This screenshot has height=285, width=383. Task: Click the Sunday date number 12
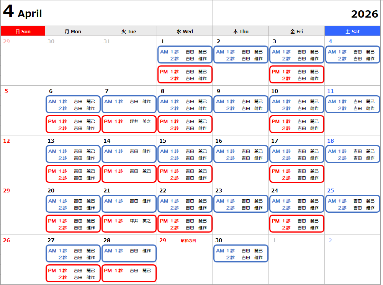click(x=7, y=141)
